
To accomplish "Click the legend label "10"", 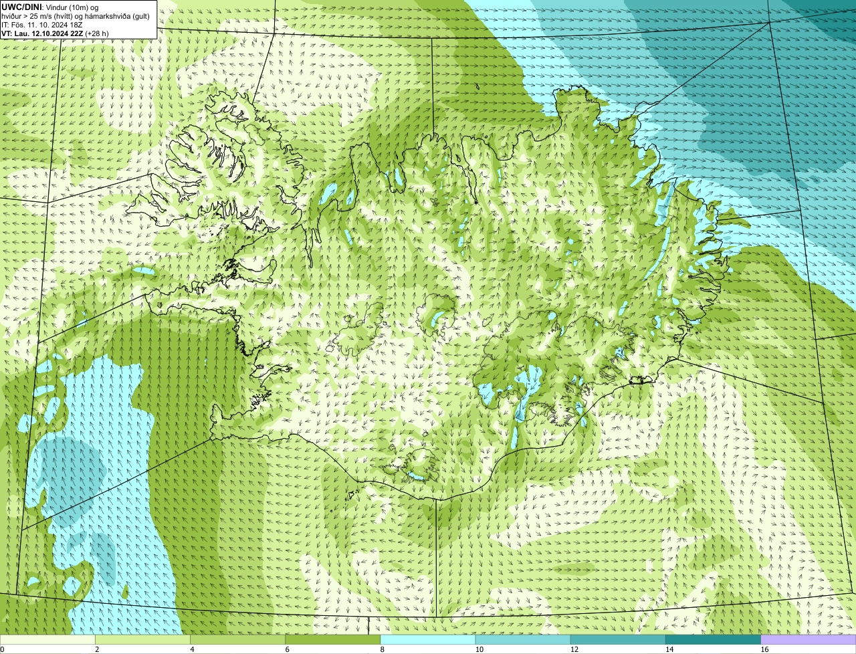I will point(479,649).
